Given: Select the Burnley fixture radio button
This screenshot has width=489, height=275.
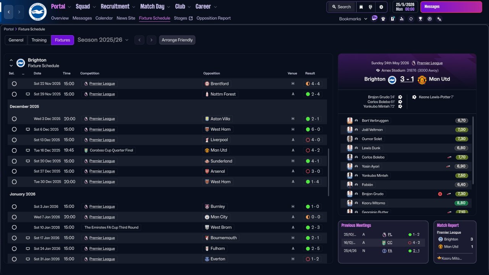Looking at the screenshot, I should coord(14,207).
